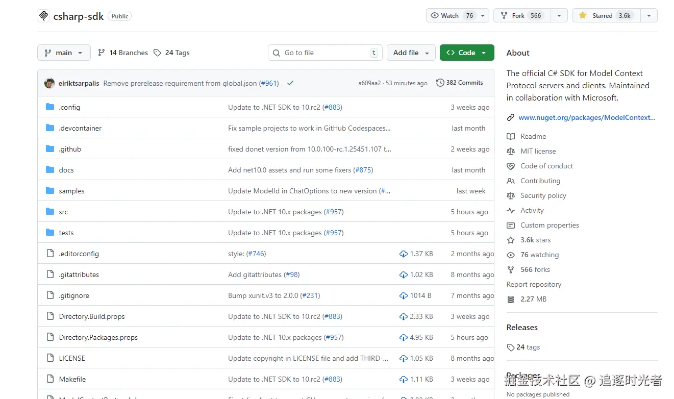Screen dimensions: 674x399
Task: Click the fork icon in Fork button
Action: click(504, 15)
